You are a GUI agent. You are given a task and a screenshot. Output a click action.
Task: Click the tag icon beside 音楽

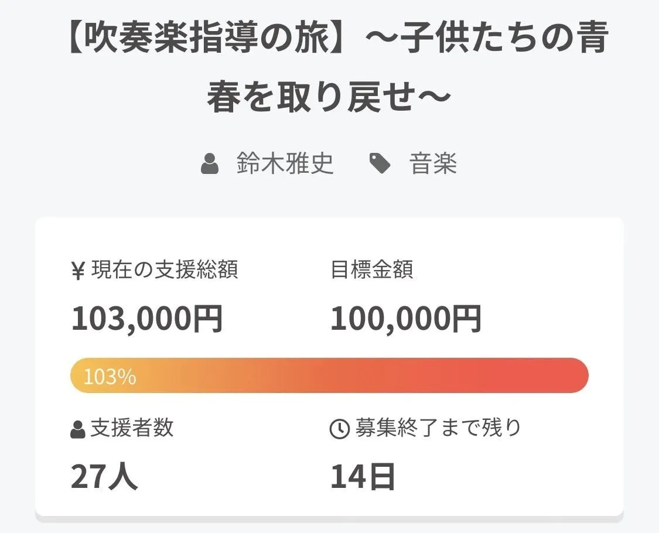pyautogui.click(x=380, y=164)
